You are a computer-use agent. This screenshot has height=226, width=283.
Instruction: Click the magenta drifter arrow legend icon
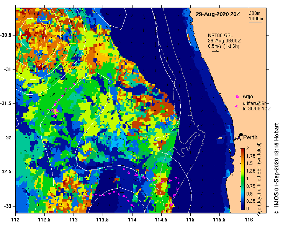pos(236,107)
